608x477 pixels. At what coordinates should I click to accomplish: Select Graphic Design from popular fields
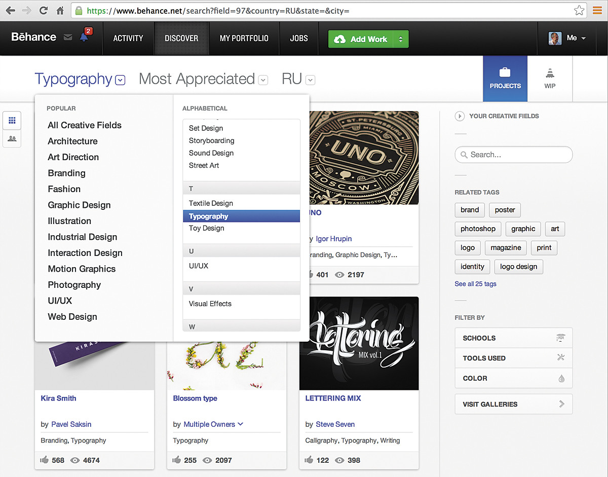79,205
